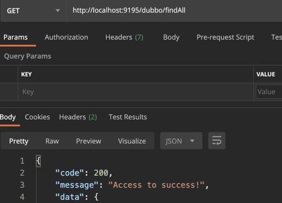Open the GET method dropdown

[33, 11]
